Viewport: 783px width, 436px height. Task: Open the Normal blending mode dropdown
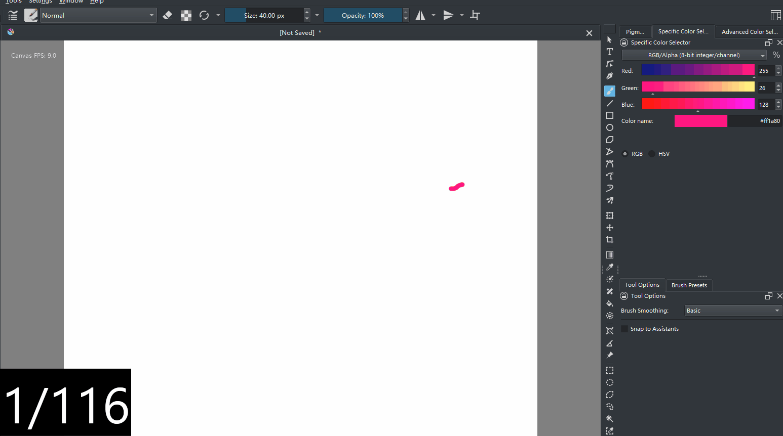click(x=98, y=15)
